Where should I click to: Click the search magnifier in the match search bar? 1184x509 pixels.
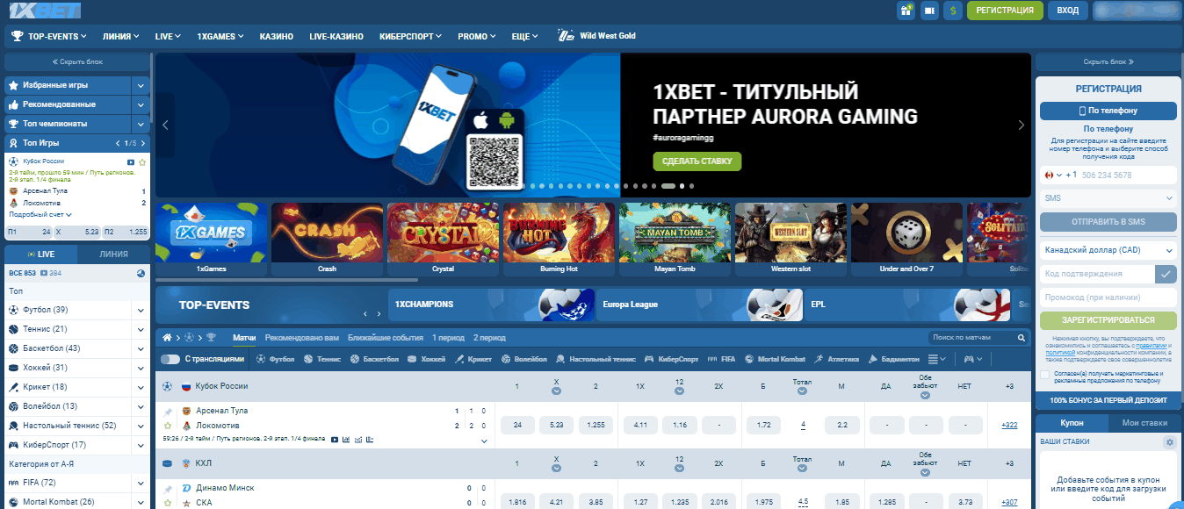1021,336
